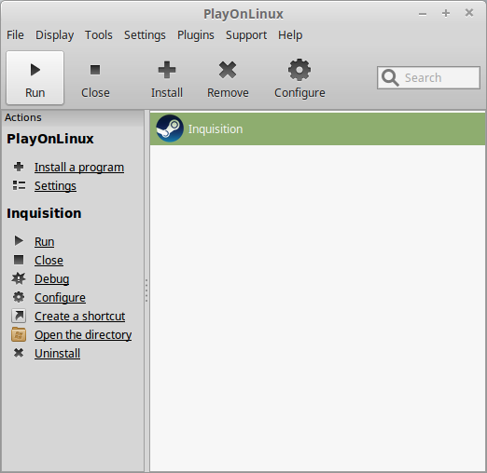Image resolution: width=487 pixels, height=473 pixels.
Task: Click the Configure link under Inquisition
Action: tap(60, 298)
